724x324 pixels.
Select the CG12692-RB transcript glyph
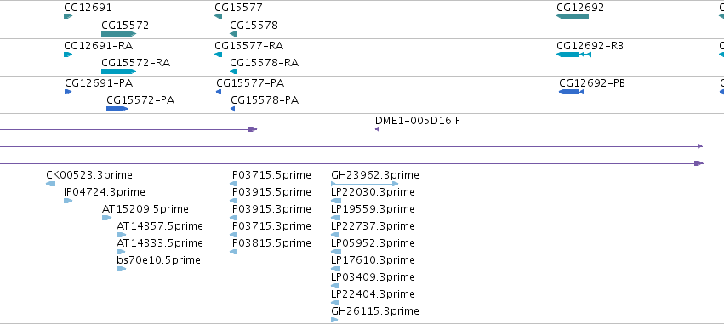point(574,54)
